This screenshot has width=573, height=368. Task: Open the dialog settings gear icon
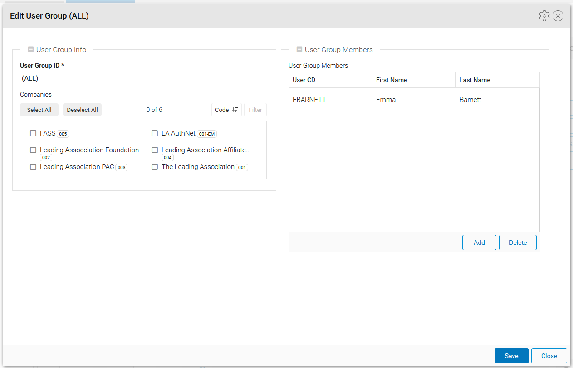544,16
